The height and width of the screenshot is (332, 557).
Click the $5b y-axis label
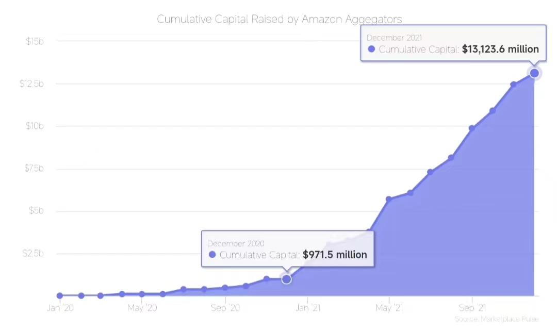[x=36, y=211]
